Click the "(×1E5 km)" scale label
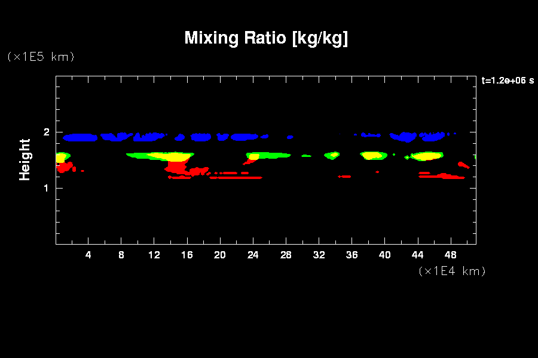Screen dimensions: 538x358 (x=41, y=57)
